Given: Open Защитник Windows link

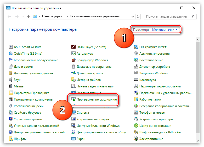Looking at the screenshot, I should tap(153, 73).
